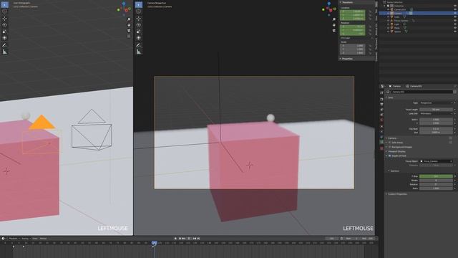Hide the Cube object in outliner
Screen dimensions: 458x258
point(455,16)
